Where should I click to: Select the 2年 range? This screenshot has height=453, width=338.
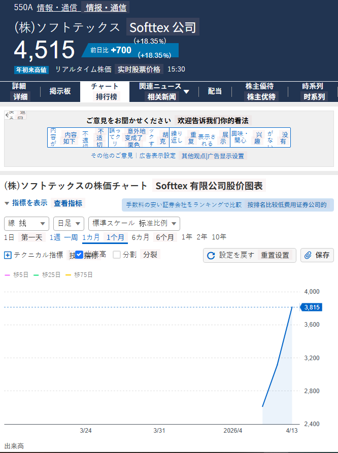coord(202,237)
